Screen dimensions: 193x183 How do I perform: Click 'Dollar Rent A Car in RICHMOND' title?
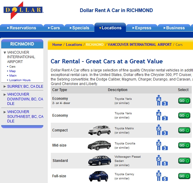[x=116, y=10]
